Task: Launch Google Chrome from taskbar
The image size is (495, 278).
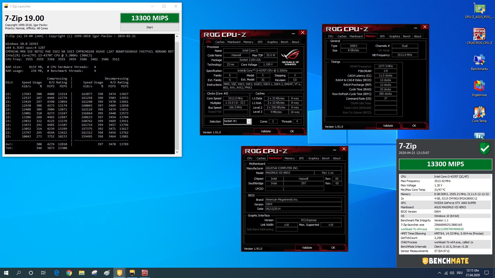Action: [69, 273]
